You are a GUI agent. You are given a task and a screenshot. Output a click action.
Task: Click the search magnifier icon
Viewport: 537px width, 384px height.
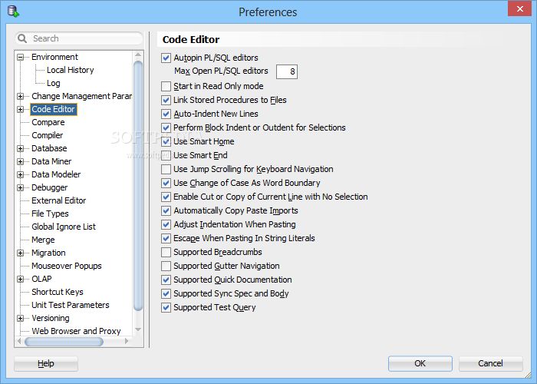point(22,38)
